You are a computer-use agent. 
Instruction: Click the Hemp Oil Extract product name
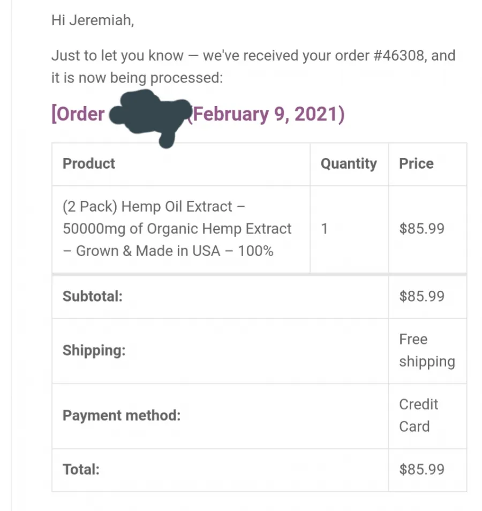tap(177, 229)
